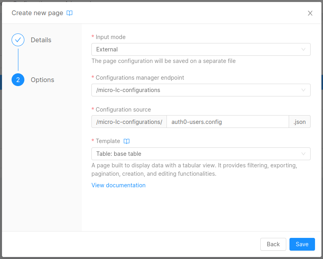
Task: Click the auth0-users.config filename input
Action: [x=228, y=122]
